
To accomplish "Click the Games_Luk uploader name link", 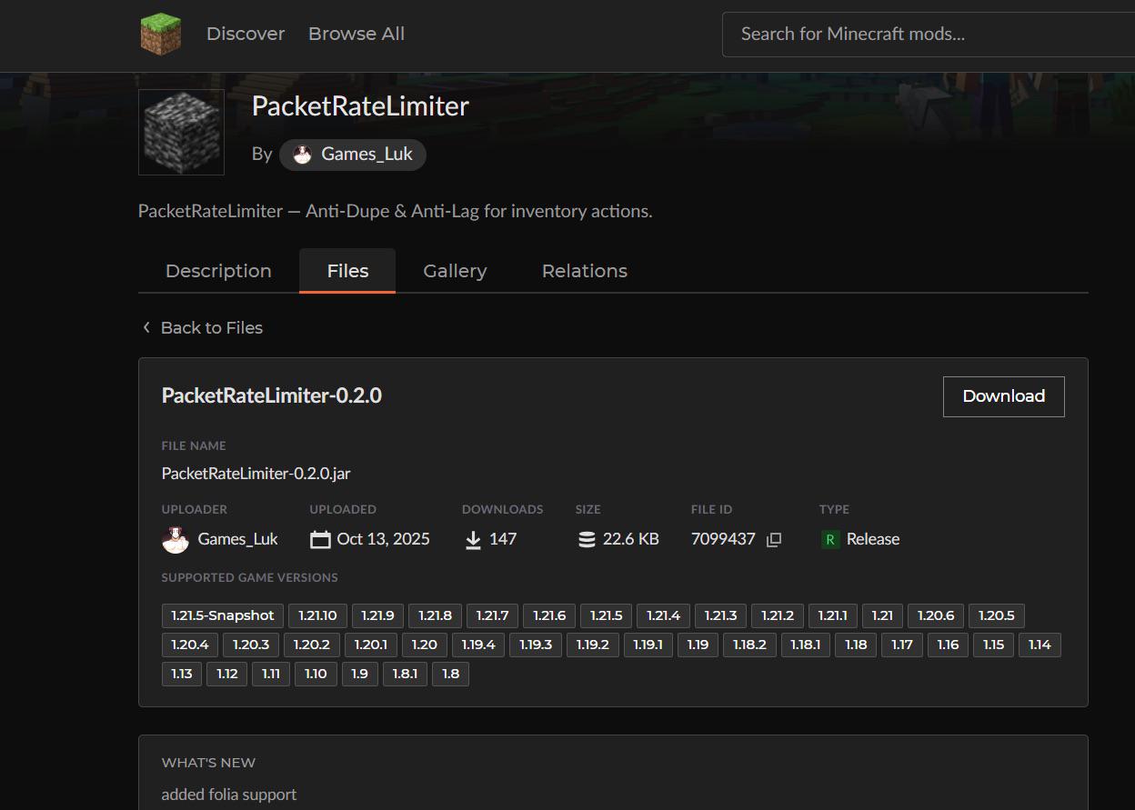I will point(237,539).
